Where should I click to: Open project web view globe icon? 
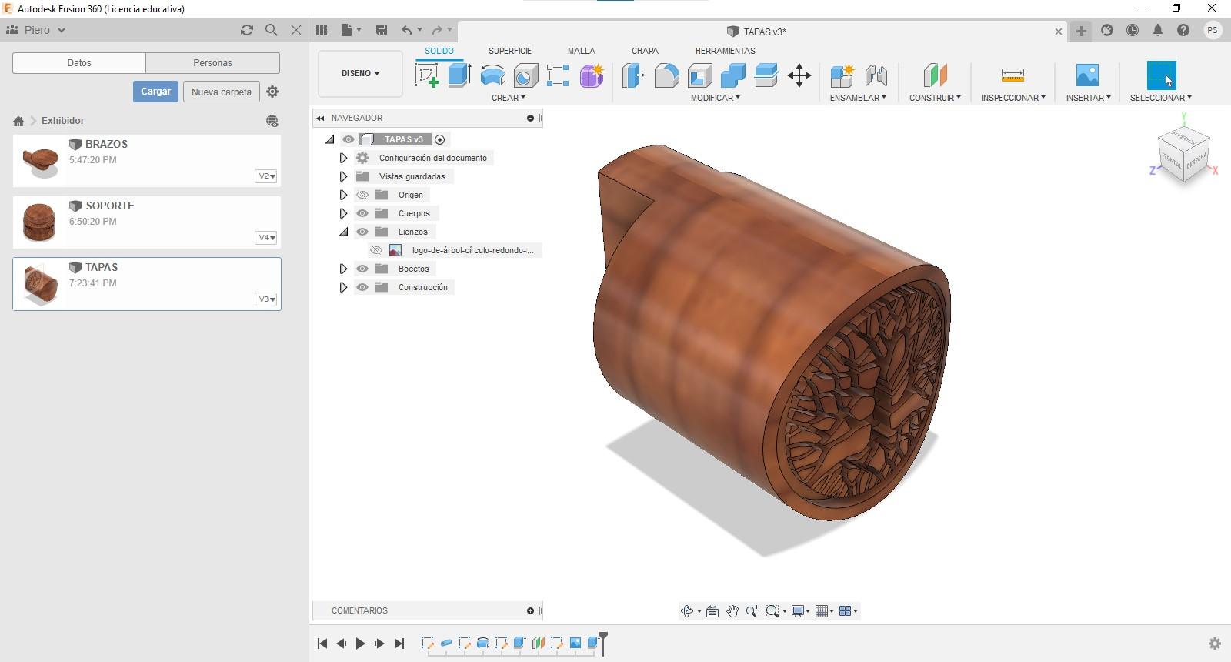272,121
